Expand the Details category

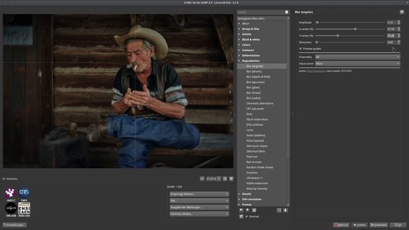[x=239, y=194]
